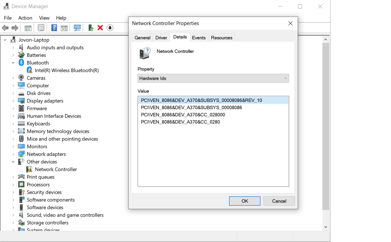Click the Help toolbar icon
Viewport: 391px width, 242px height.
coord(54,27)
